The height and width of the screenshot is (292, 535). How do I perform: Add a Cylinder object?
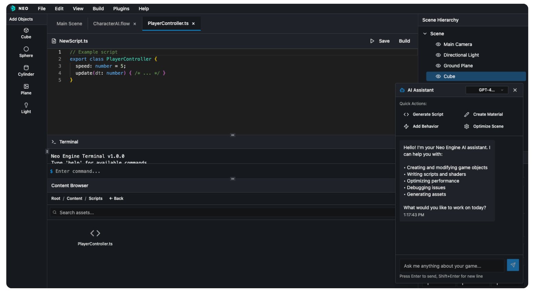click(x=26, y=71)
